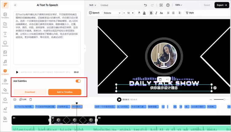Select scene 01 thumbnail in timeline
Image resolution: width=231 pixels, height=132 pixels.
click(x=30, y=120)
